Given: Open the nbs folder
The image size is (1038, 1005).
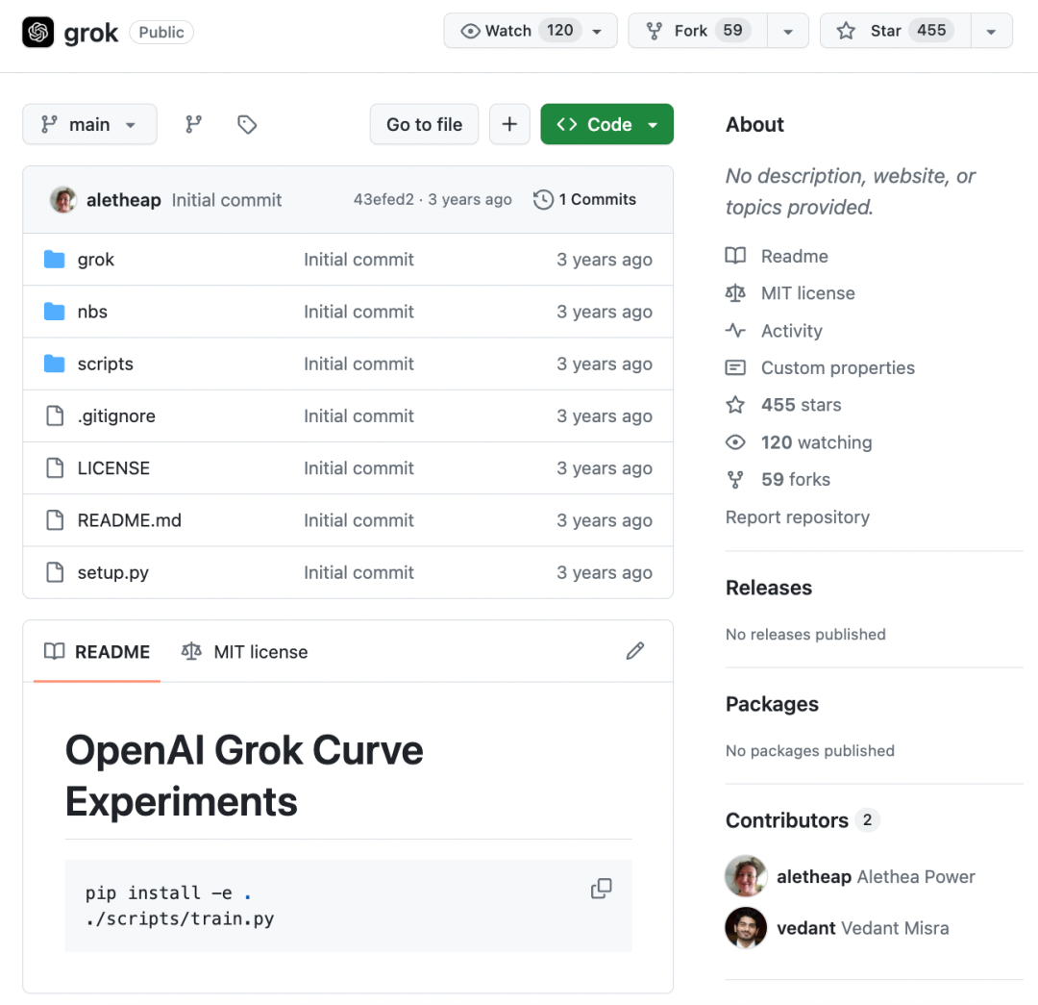Looking at the screenshot, I should click(92, 312).
